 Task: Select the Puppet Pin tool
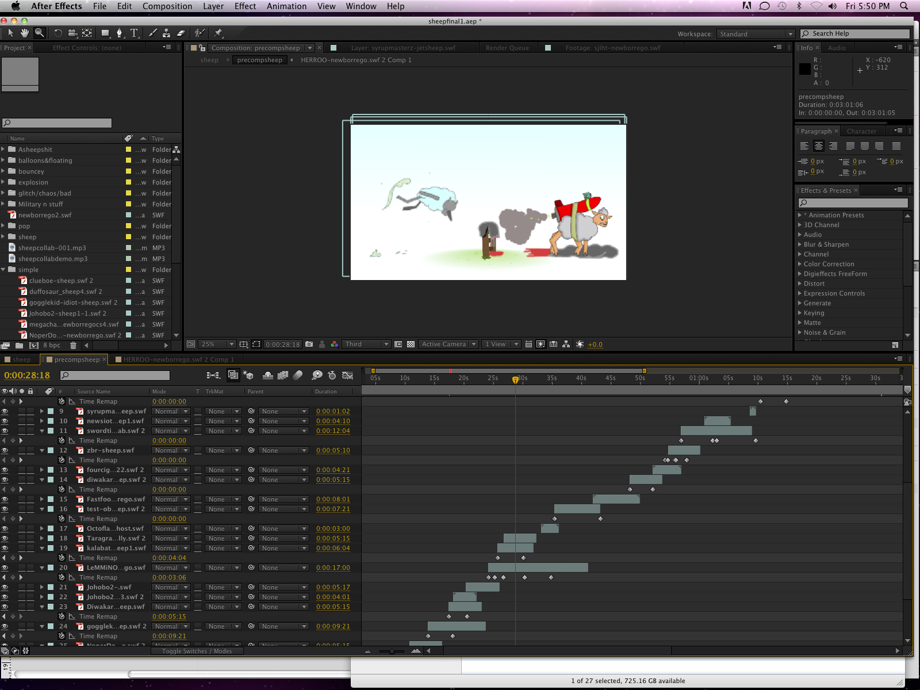point(218,33)
